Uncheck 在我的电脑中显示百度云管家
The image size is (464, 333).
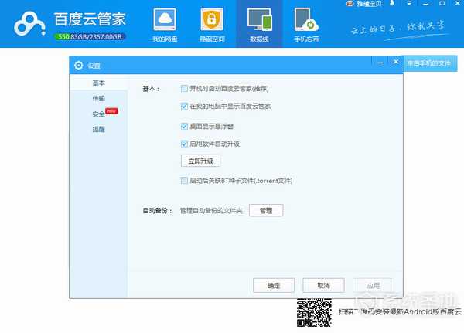pos(184,106)
